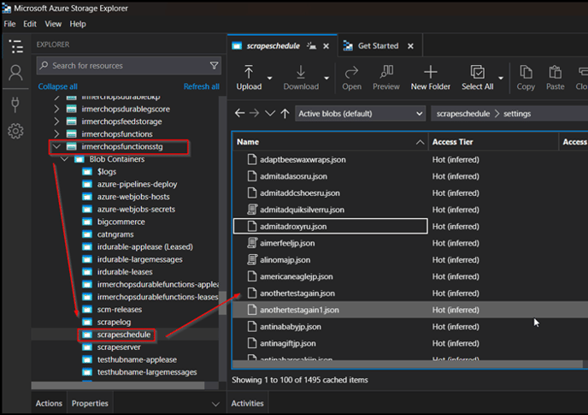Sort by the Access Tier column header
This screenshot has width=588, height=415.
click(x=493, y=142)
